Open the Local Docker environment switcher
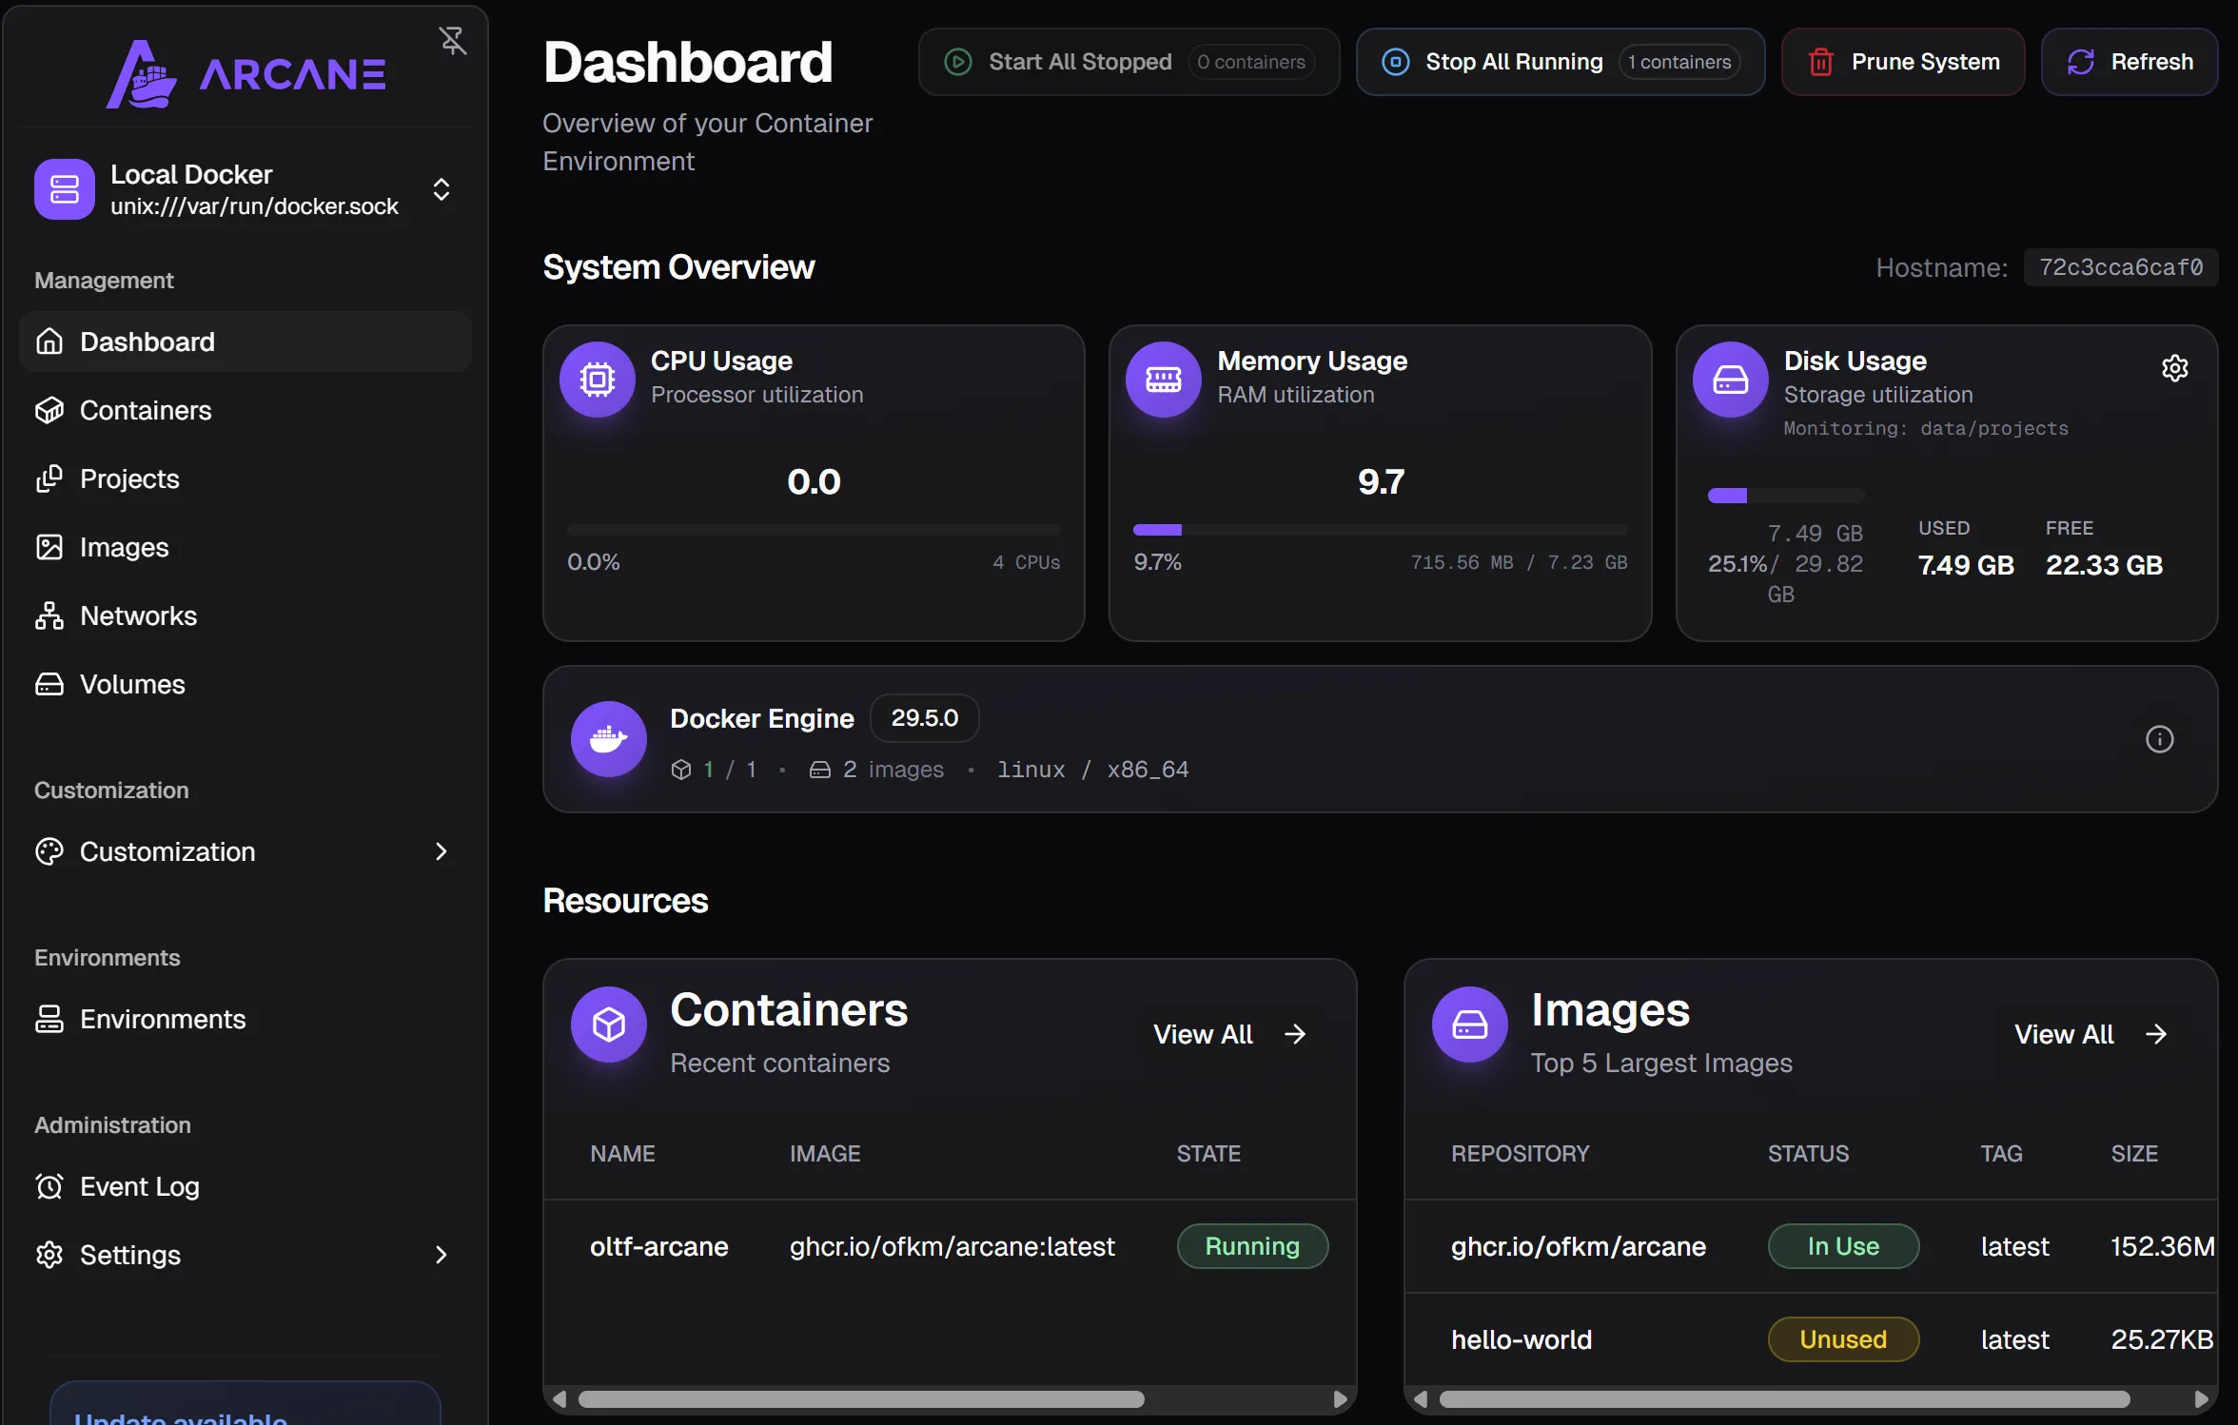2238x1425 pixels. pyautogui.click(x=245, y=189)
